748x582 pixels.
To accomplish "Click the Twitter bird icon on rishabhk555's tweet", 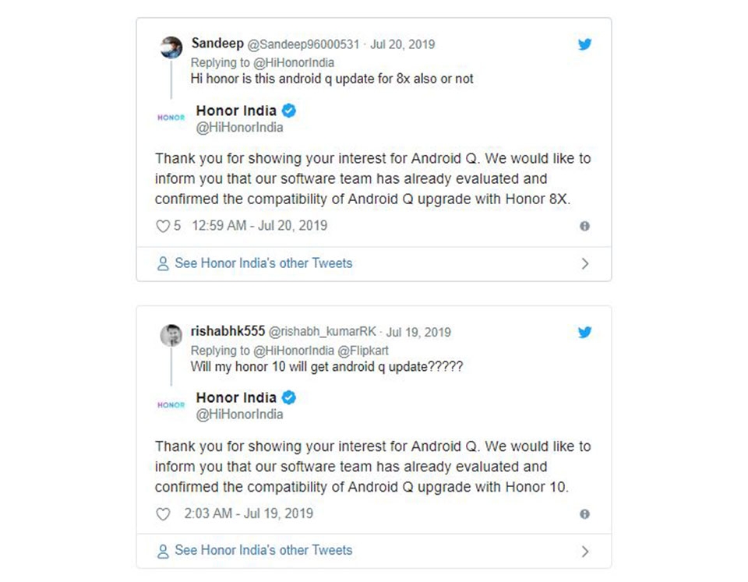I will [584, 332].
